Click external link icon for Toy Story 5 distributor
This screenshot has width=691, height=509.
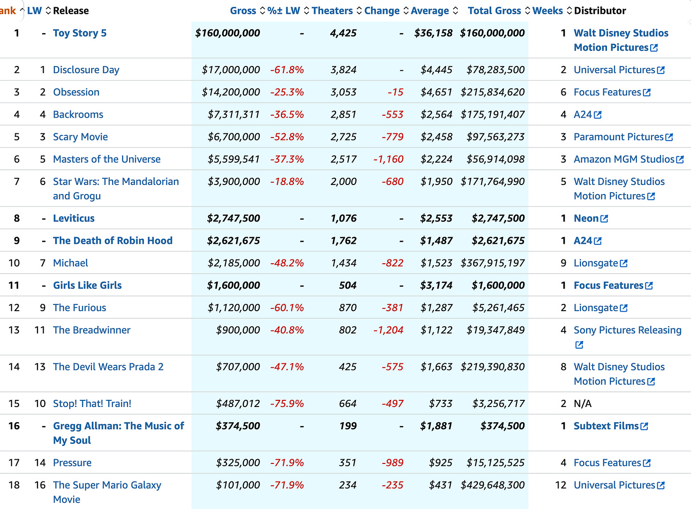click(x=654, y=48)
